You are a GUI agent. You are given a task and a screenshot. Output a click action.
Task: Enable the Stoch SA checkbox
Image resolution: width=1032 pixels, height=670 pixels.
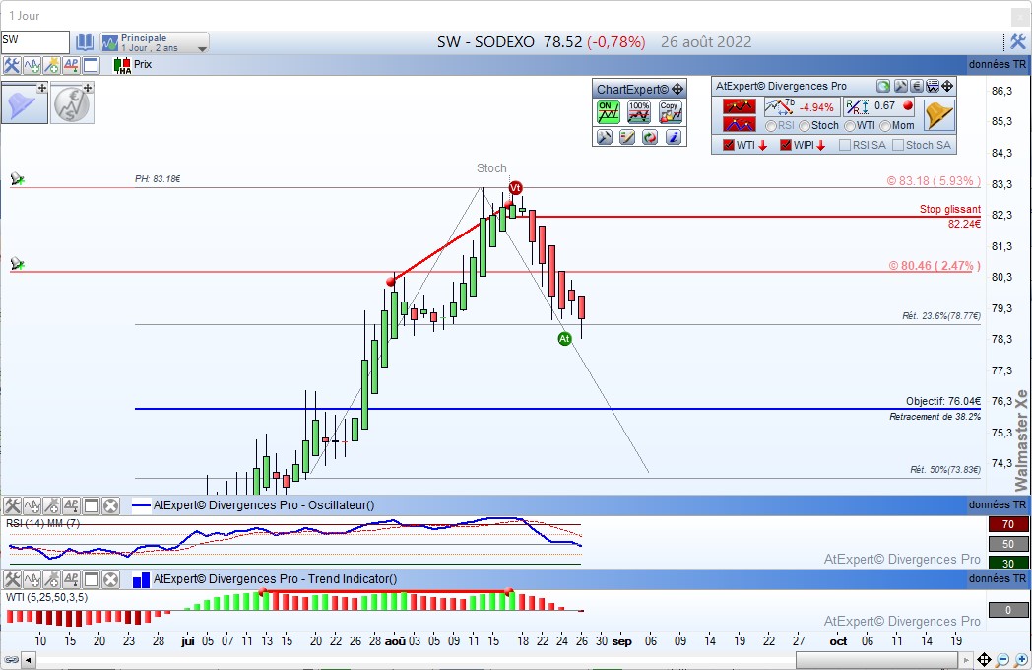pos(898,145)
